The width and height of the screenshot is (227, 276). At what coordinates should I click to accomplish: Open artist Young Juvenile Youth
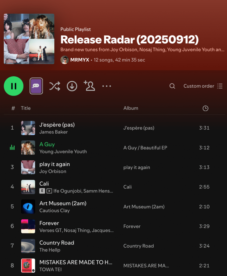tap(63, 151)
